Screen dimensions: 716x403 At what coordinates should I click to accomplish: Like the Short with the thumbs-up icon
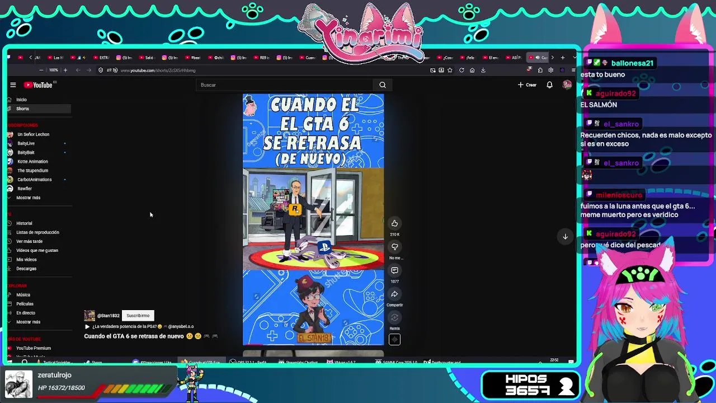[x=394, y=223]
